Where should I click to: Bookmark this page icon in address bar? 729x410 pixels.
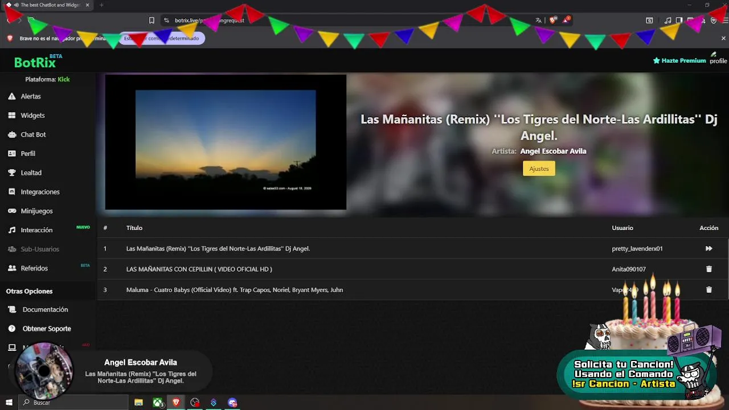(x=151, y=20)
